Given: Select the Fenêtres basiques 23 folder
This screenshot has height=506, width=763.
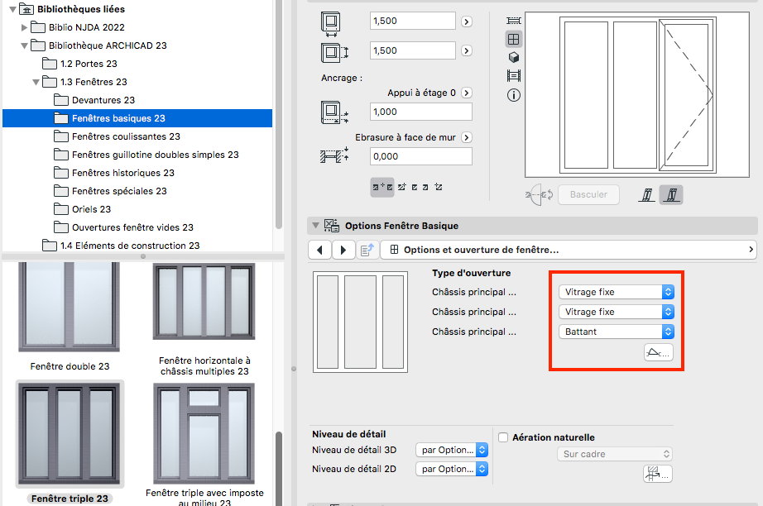Looking at the screenshot, I should coord(137,118).
